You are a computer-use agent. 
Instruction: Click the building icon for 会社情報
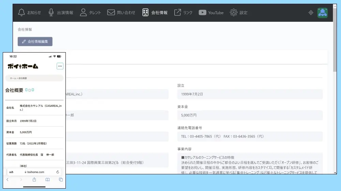(x=145, y=12)
